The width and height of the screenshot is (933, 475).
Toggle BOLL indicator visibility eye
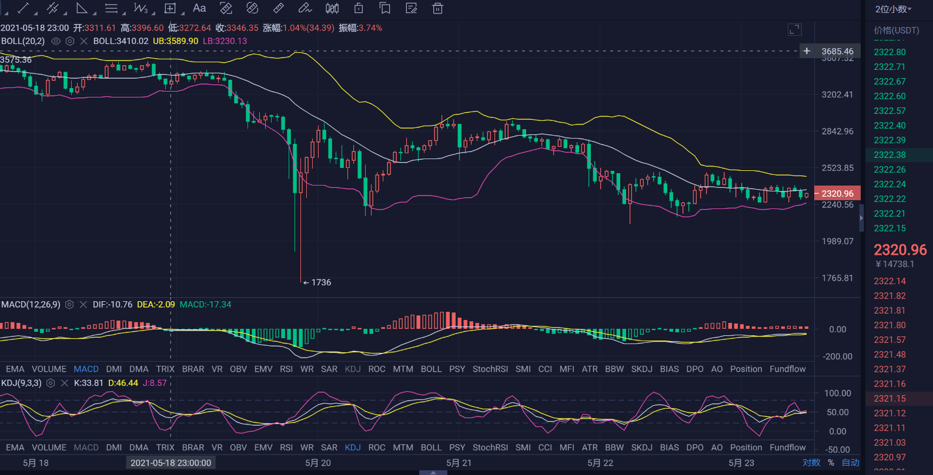tap(56, 41)
